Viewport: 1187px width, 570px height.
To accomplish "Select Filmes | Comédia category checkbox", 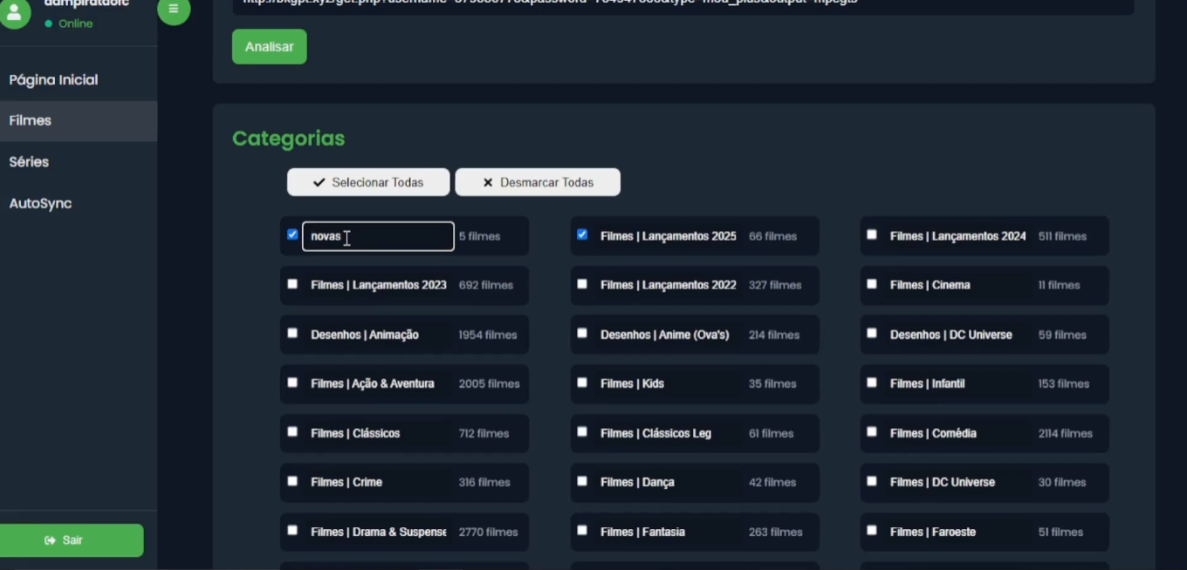I will point(872,431).
